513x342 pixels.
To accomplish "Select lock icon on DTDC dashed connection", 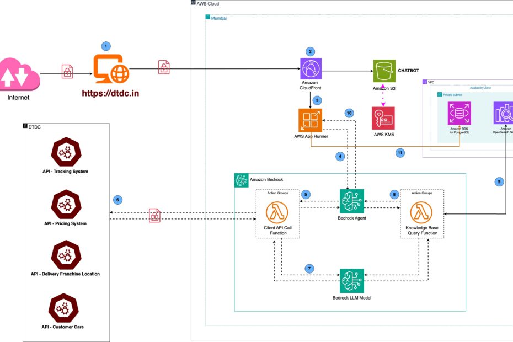I will coord(155,215).
